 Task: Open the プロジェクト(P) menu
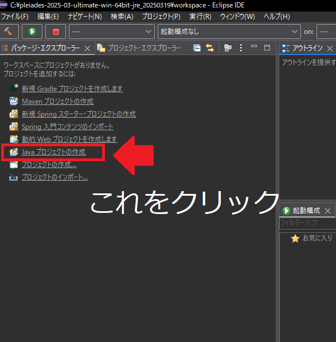coord(161,17)
